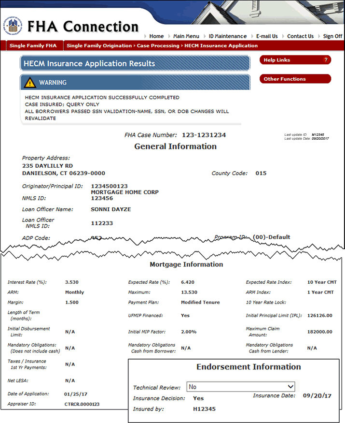Screen dimensions: 345x423
Task: Open the E-mail Us navigation link
Action: click(x=267, y=36)
